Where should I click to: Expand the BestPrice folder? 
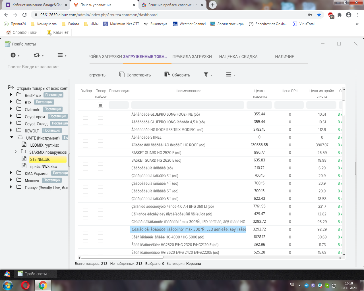click(x=11, y=95)
